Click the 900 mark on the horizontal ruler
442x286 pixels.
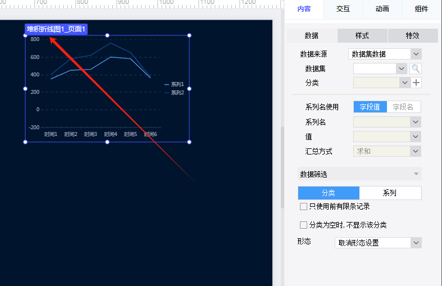point(123,2)
